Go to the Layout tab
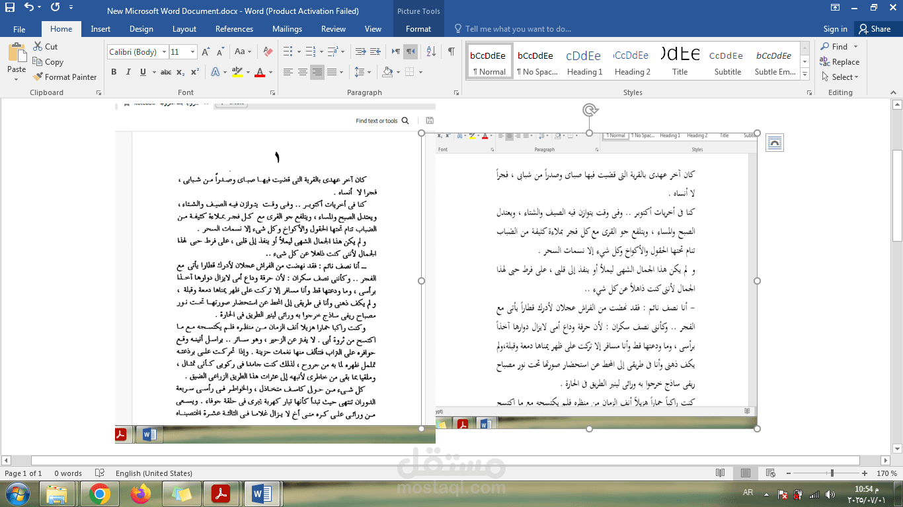Image resolution: width=903 pixels, height=507 pixels. [184, 29]
